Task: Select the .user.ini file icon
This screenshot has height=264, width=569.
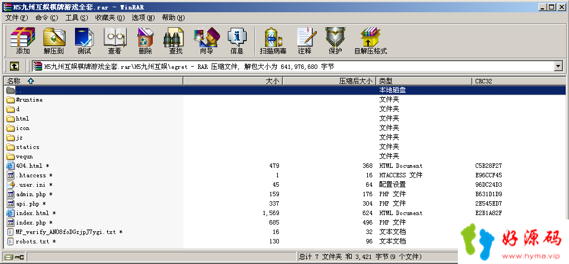Action: 10,185
